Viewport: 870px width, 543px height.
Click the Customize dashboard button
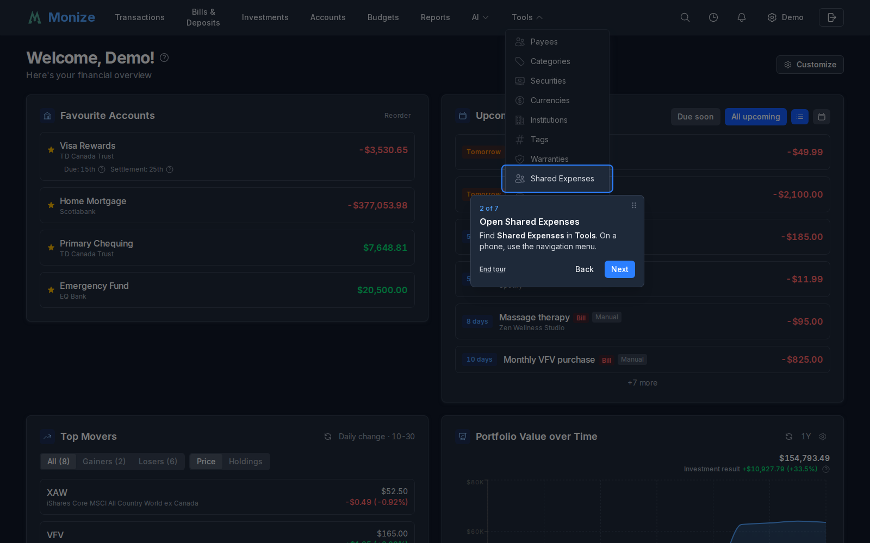click(810, 65)
